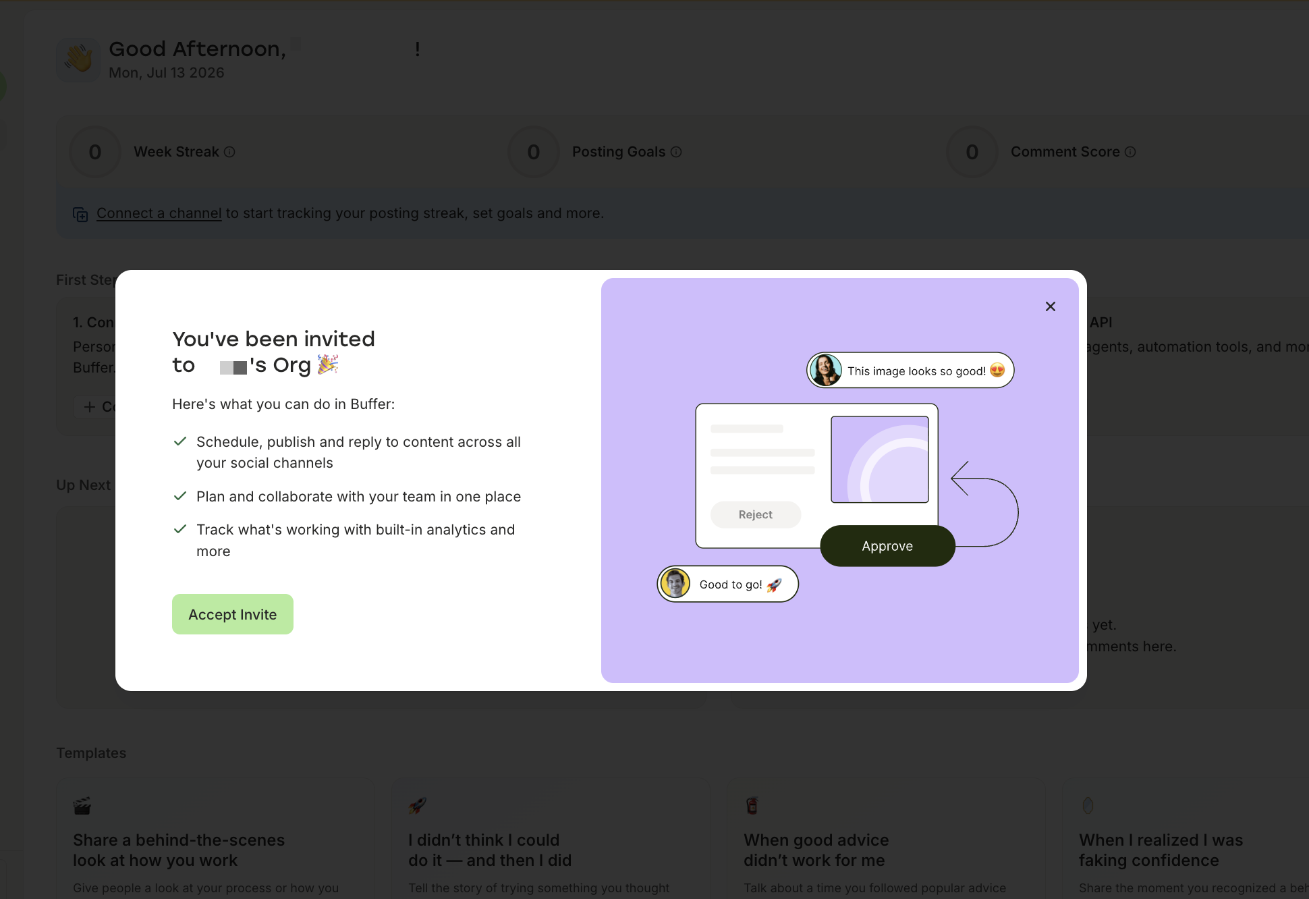Click the Up Next section heading
The image size is (1309, 899).
84,485
